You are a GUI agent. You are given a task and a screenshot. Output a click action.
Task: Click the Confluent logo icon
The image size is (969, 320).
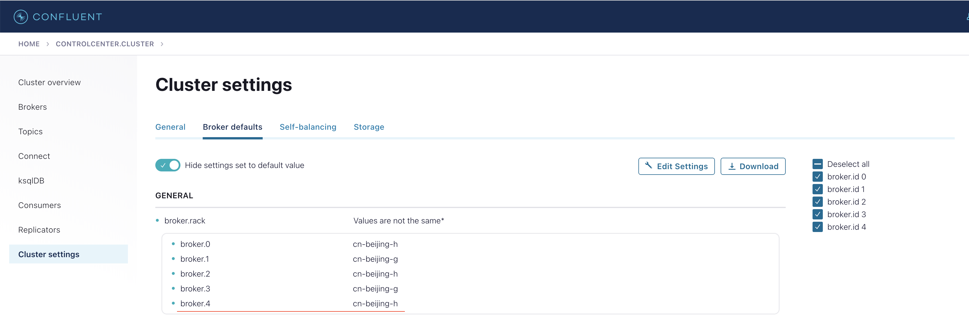tap(21, 17)
